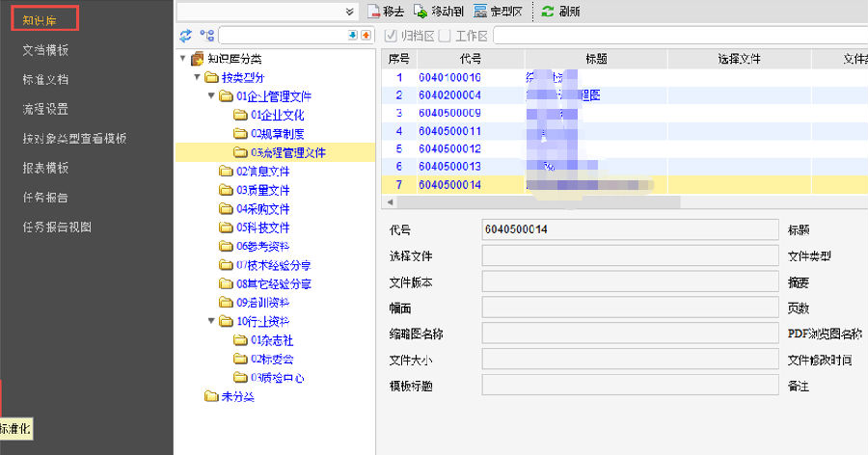Image resolution: width=868 pixels, height=455 pixels.
Task: Open the 08其它经验分享 folder
Action: click(x=265, y=284)
